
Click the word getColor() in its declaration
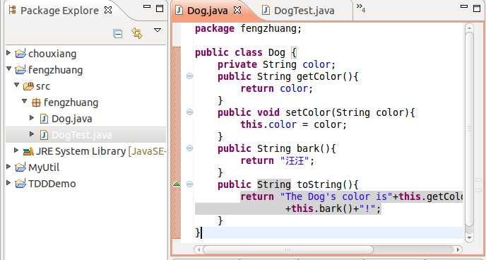pyautogui.click(x=324, y=76)
